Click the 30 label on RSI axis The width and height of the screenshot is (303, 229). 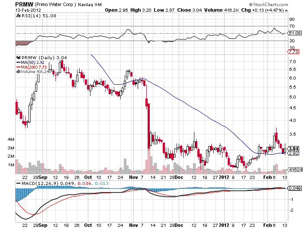(x=292, y=41)
